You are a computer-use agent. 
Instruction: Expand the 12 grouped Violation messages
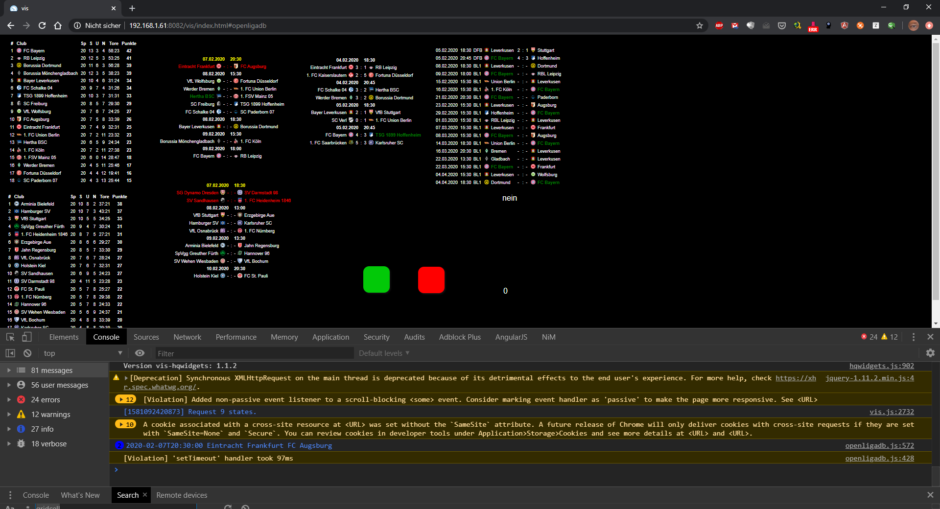[125, 399]
